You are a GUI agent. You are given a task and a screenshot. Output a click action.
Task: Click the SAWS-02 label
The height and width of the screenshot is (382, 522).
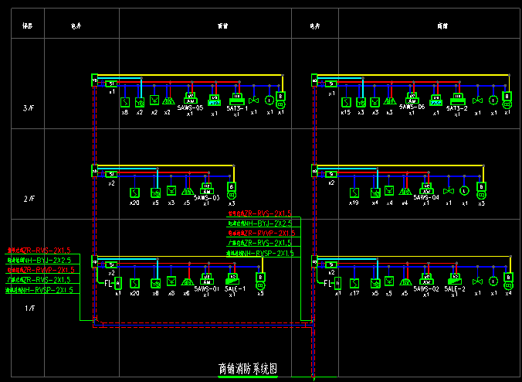pos(426,288)
